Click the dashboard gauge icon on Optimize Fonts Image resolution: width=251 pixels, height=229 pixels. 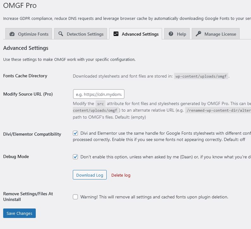click(12, 34)
